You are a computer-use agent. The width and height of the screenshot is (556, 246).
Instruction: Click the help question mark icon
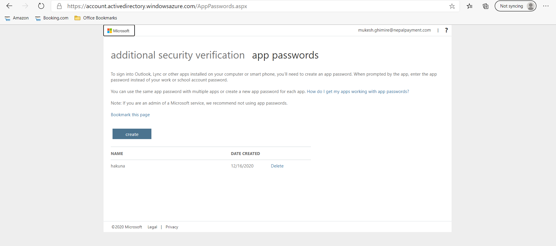(446, 30)
